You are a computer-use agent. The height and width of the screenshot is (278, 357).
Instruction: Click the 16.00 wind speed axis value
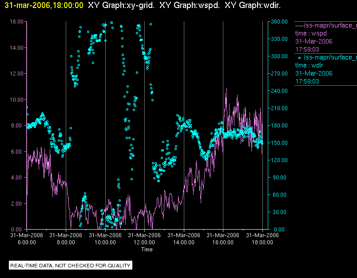[x=16, y=22]
